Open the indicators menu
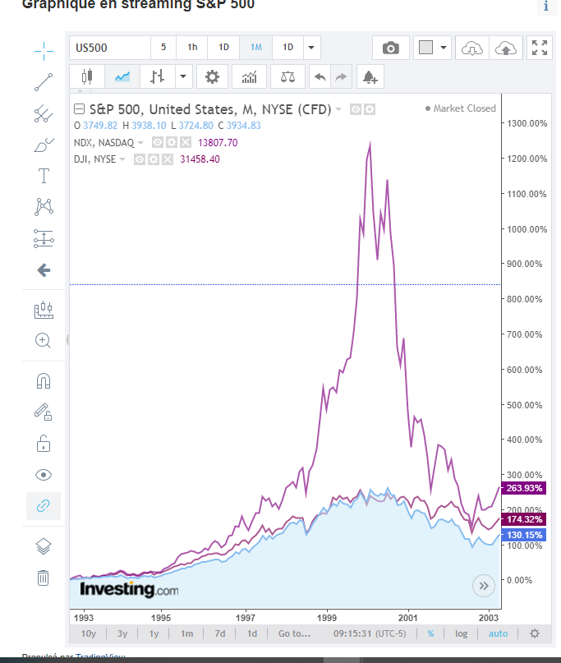 pos(249,77)
